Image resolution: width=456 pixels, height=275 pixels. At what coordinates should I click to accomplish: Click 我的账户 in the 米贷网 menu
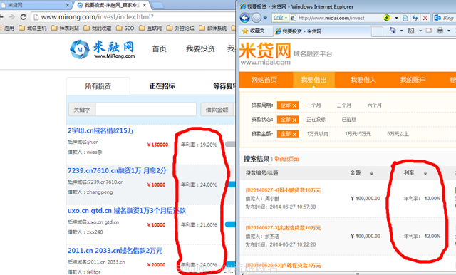pos(413,80)
